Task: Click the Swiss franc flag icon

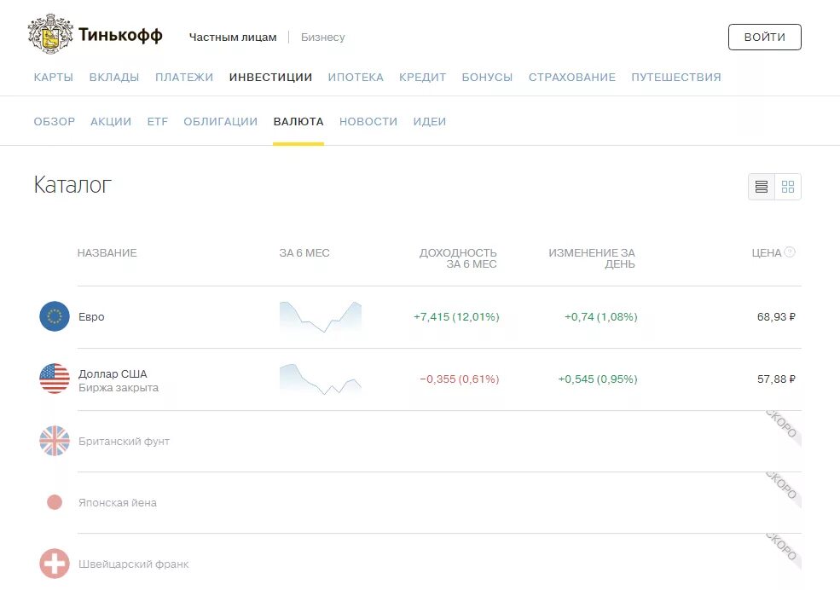Action: (x=55, y=564)
